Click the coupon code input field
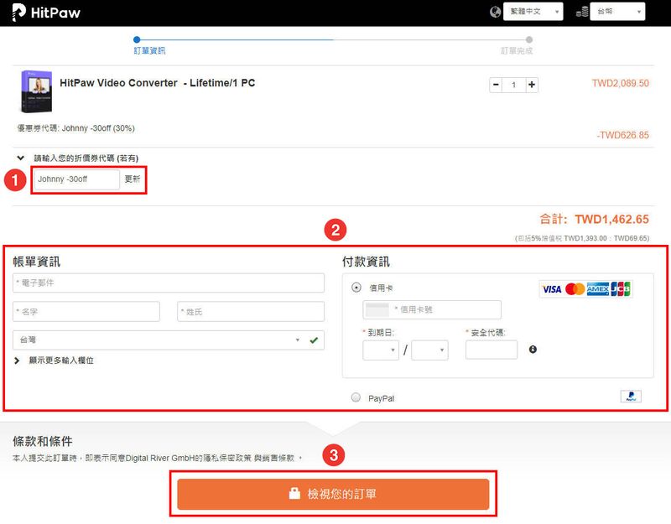Screen dimensions: 671x524 pyautogui.click(x=76, y=179)
